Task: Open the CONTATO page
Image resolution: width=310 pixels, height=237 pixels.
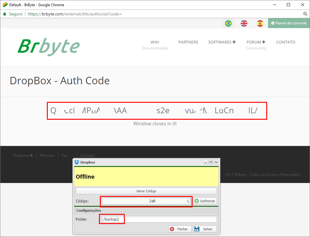Action: pyautogui.click(x=285, y=42)
